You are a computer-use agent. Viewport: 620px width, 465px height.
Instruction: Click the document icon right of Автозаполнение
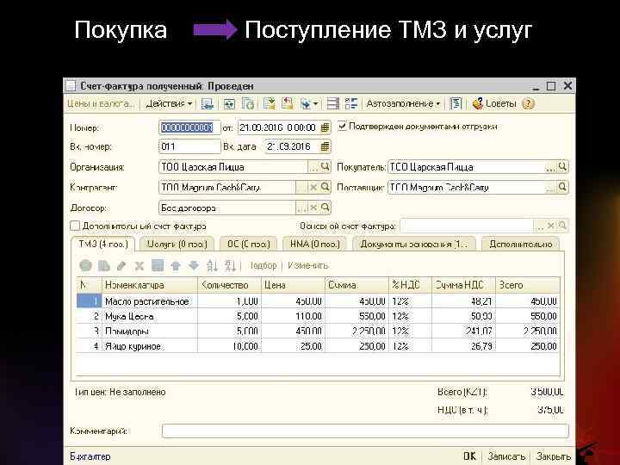point(456,103)
